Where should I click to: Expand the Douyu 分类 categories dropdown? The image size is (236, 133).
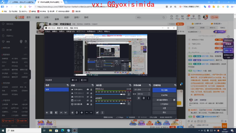47,17
